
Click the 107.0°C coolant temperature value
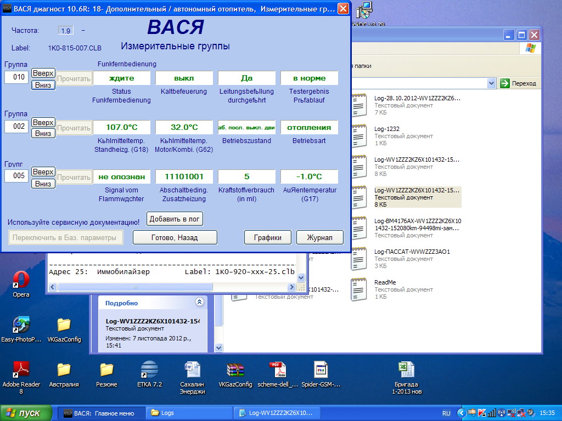[121, 127]
